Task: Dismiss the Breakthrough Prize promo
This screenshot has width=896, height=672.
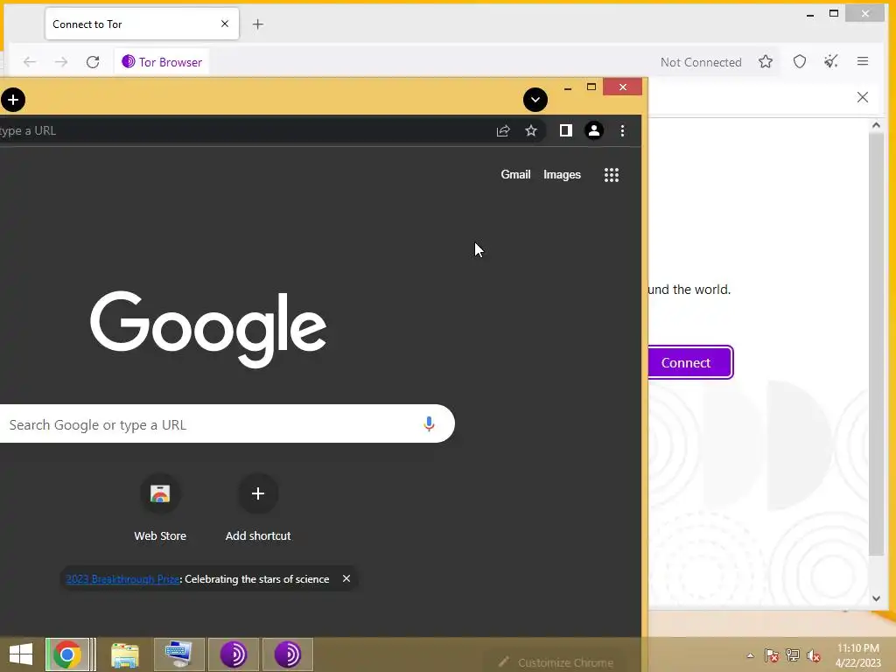Action: coord(346,578)
